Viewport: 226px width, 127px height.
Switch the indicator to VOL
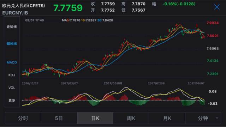click(x=12, y=88)
